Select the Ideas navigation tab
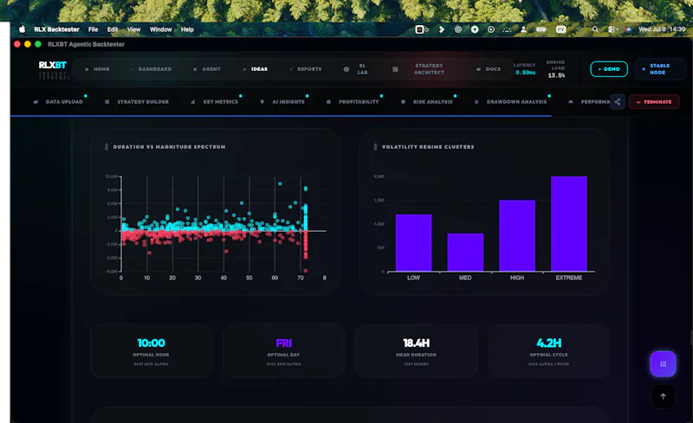The width and height of the screenshot is (693, 423). tap(255, 69)
